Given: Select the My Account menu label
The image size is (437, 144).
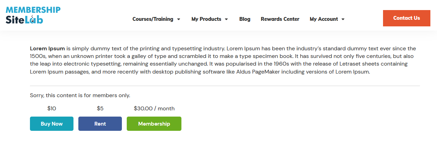Looking at the screenshot, I should (x=324, y=19).
